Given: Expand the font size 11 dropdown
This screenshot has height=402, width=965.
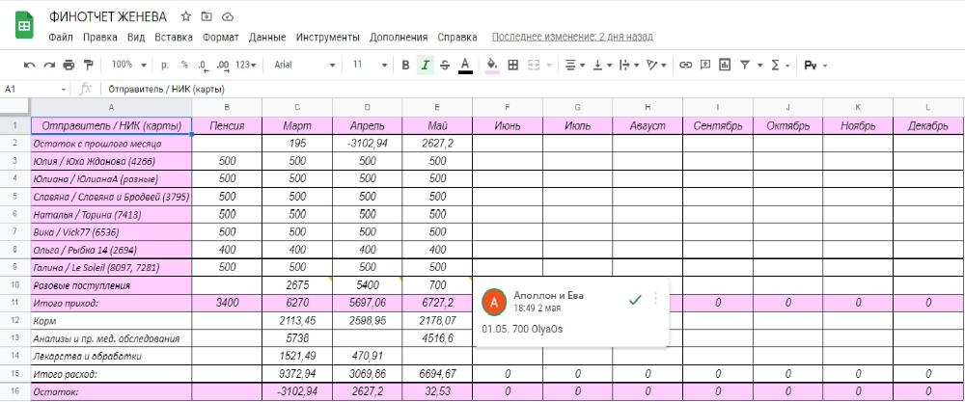Looking at the screenshot, I should pyautogui.click(x=369, y=65).
